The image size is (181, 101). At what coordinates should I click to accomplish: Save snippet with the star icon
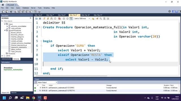(93, 19)
